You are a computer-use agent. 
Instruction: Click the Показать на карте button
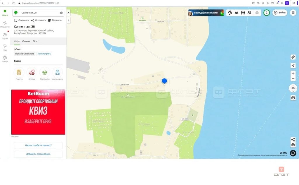coord(25,54)
